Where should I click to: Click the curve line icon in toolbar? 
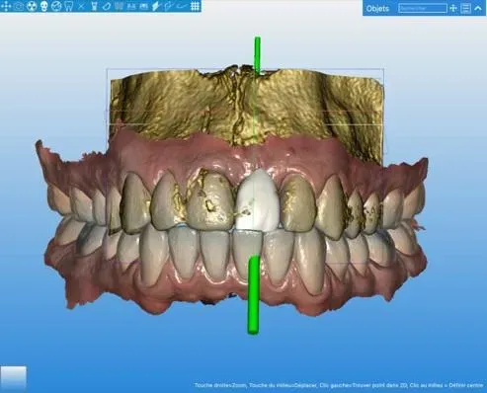tap(181, 6)
